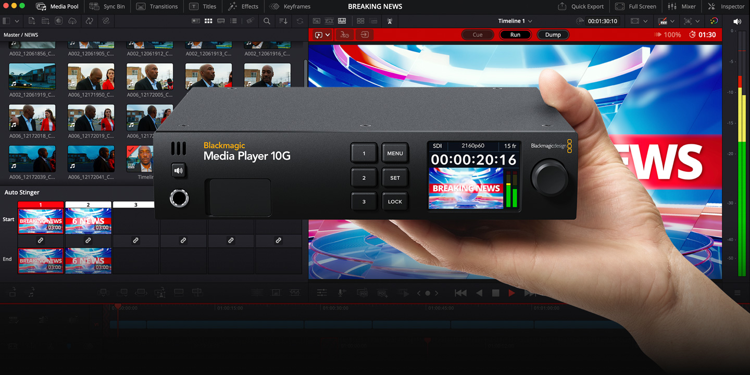Click the import media icon

(x=32, y=21)
